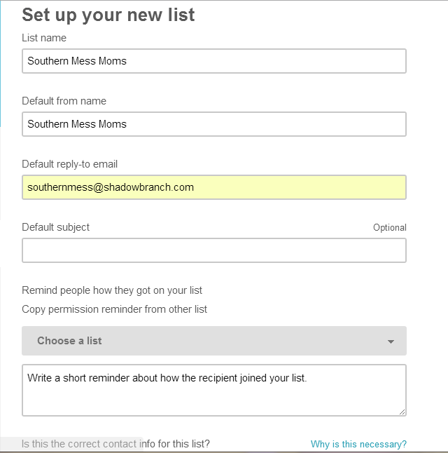
Task: Click the Set up your new list heading
Action: click(108, 14)
